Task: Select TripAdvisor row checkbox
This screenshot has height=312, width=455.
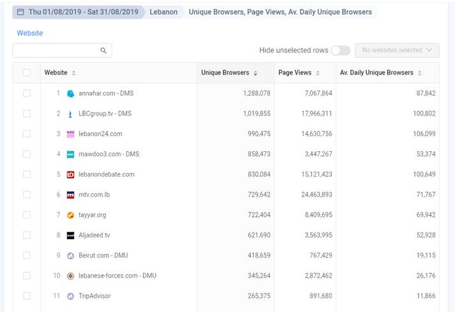Action: click(x=27, y=296)
